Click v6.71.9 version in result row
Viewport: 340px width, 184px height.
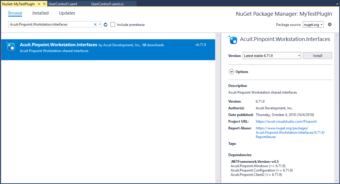pyautogui.click(x=201, y=45)
